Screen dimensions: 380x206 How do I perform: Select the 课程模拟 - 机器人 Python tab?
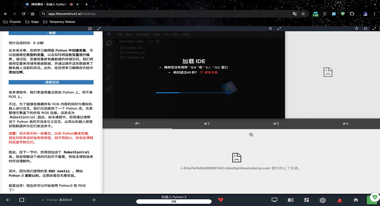click(x=49, y=4)
